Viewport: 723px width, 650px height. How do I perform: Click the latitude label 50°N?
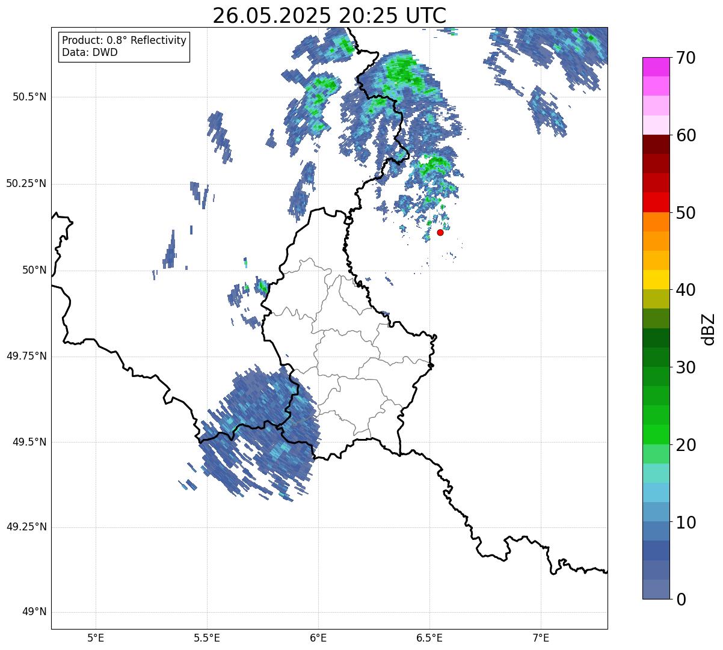tap(34, 270)
